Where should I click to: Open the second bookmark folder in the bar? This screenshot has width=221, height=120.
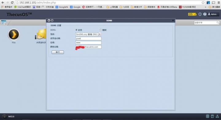(124, 7)
